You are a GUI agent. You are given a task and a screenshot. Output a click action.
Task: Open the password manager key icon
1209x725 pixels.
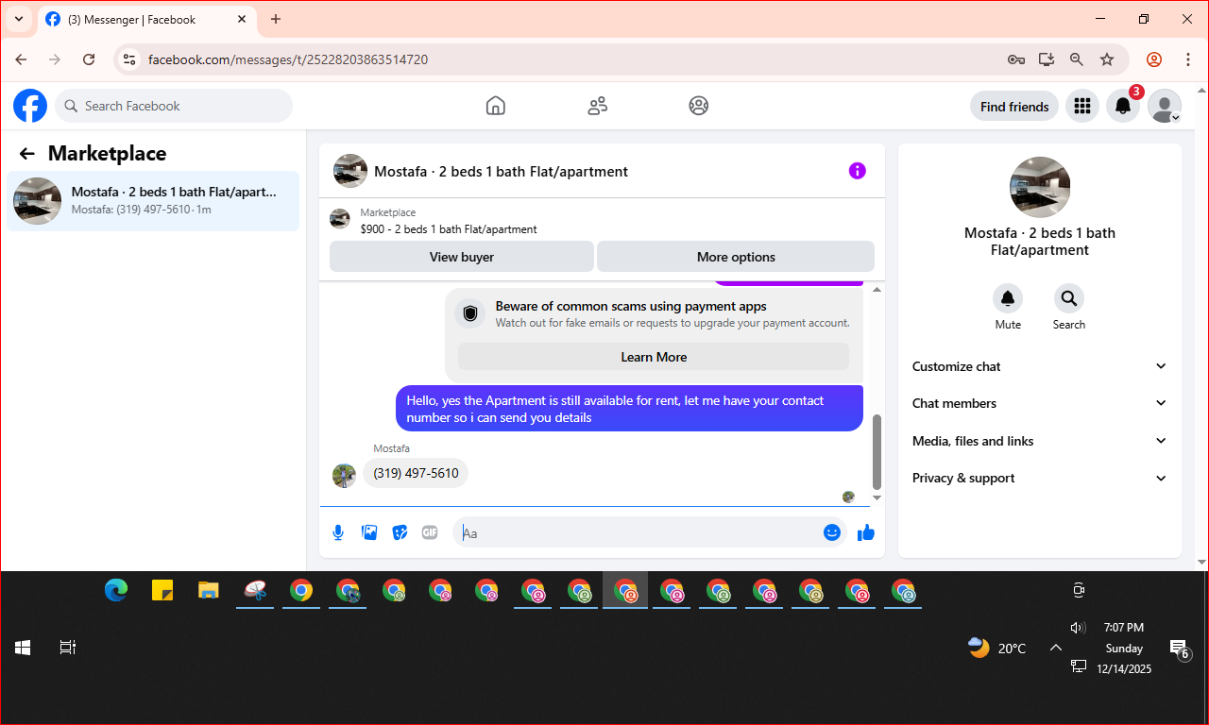(1016, 59)
